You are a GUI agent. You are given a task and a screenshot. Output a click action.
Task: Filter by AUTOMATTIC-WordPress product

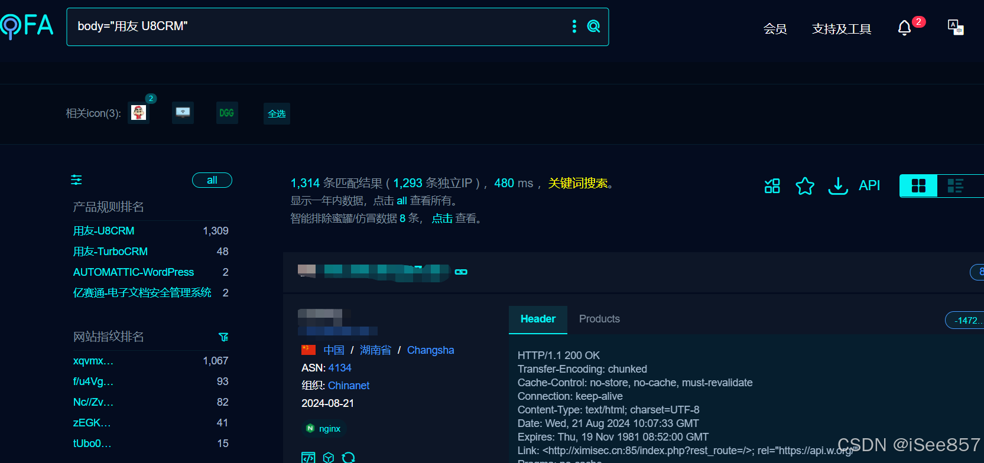134,272
